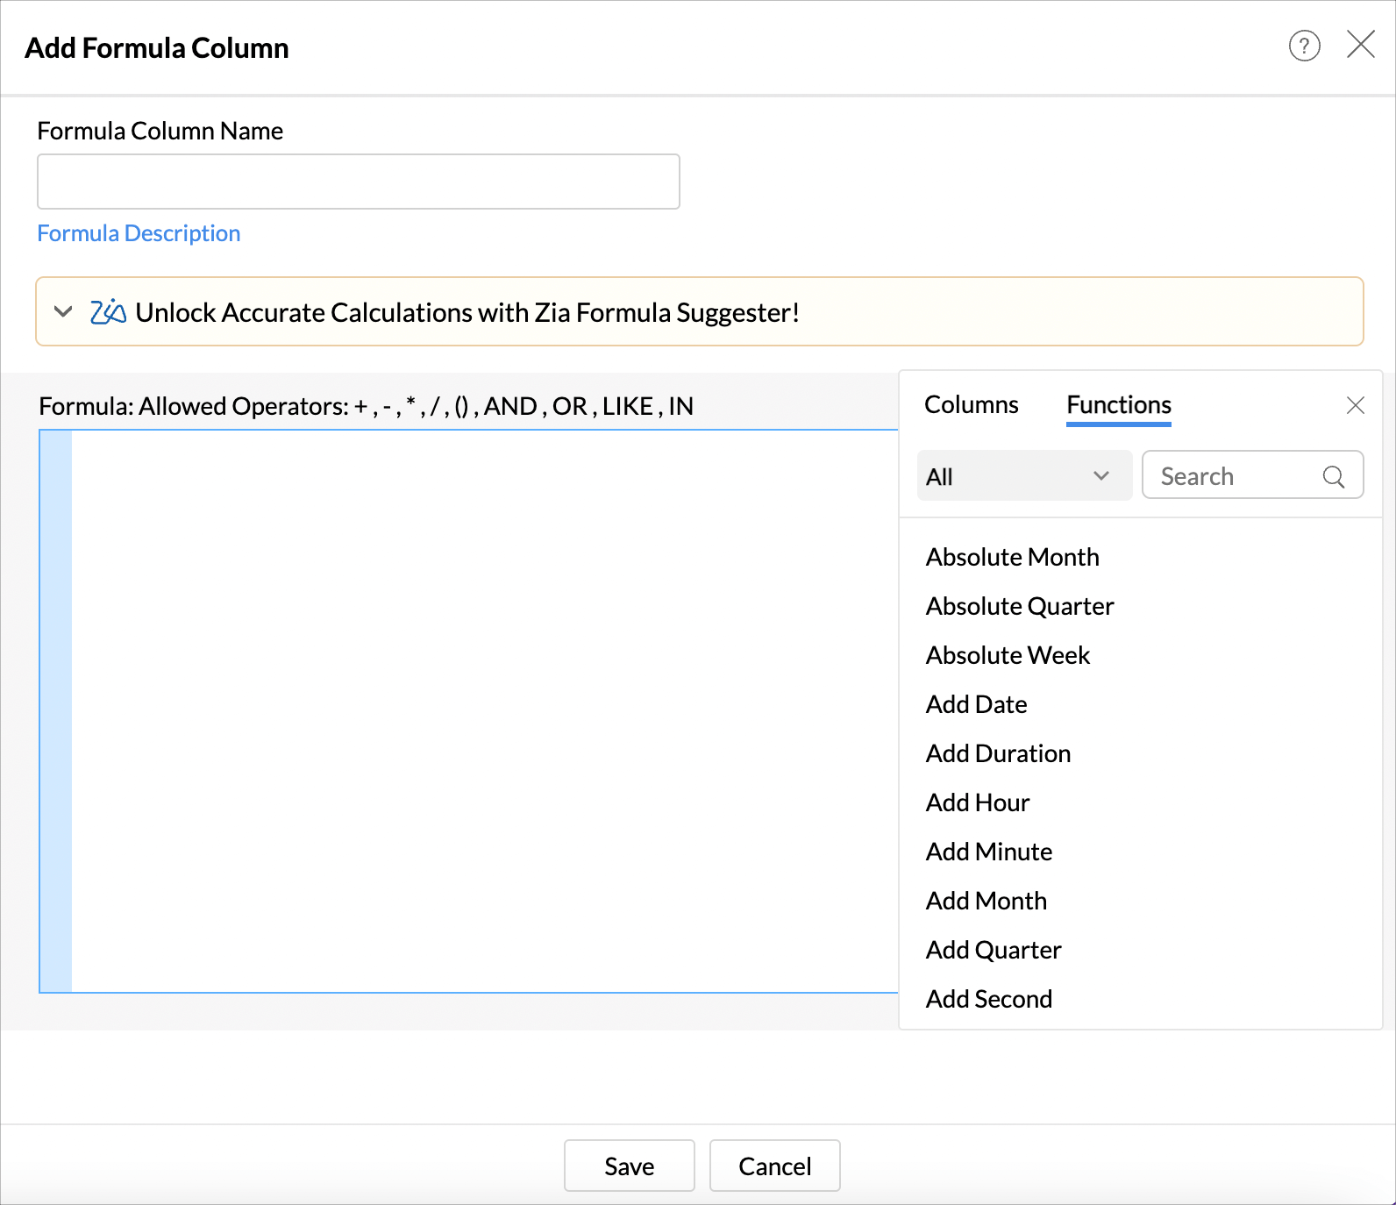Pick the Absolute Quarter function

(1019, 607)
